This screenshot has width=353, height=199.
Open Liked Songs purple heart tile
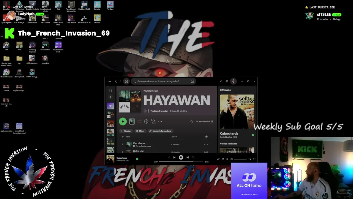[x=110, y=106]
